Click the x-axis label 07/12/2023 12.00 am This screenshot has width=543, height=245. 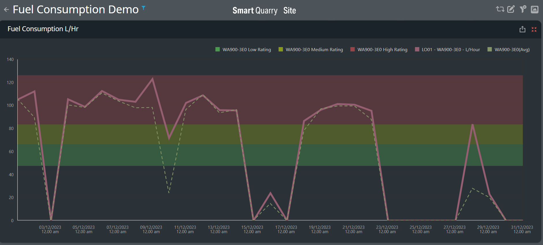click(117, 229)
